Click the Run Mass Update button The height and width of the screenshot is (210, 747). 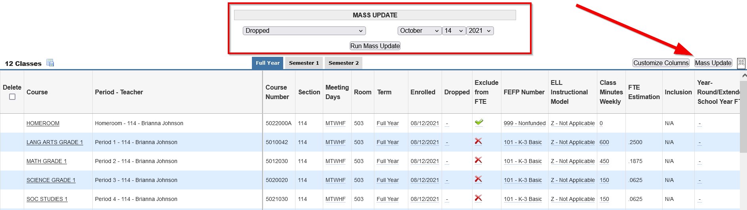coord(375,46)
